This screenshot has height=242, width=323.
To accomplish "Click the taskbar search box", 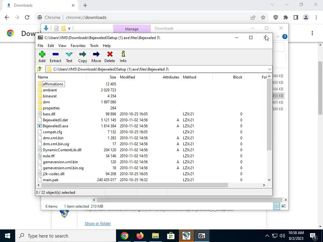I will [66, 236].
